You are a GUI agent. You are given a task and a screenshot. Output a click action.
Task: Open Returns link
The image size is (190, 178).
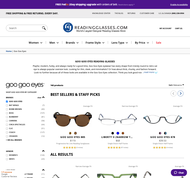click(131, 13)
